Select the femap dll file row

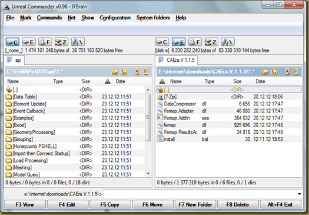coord(229,125)
